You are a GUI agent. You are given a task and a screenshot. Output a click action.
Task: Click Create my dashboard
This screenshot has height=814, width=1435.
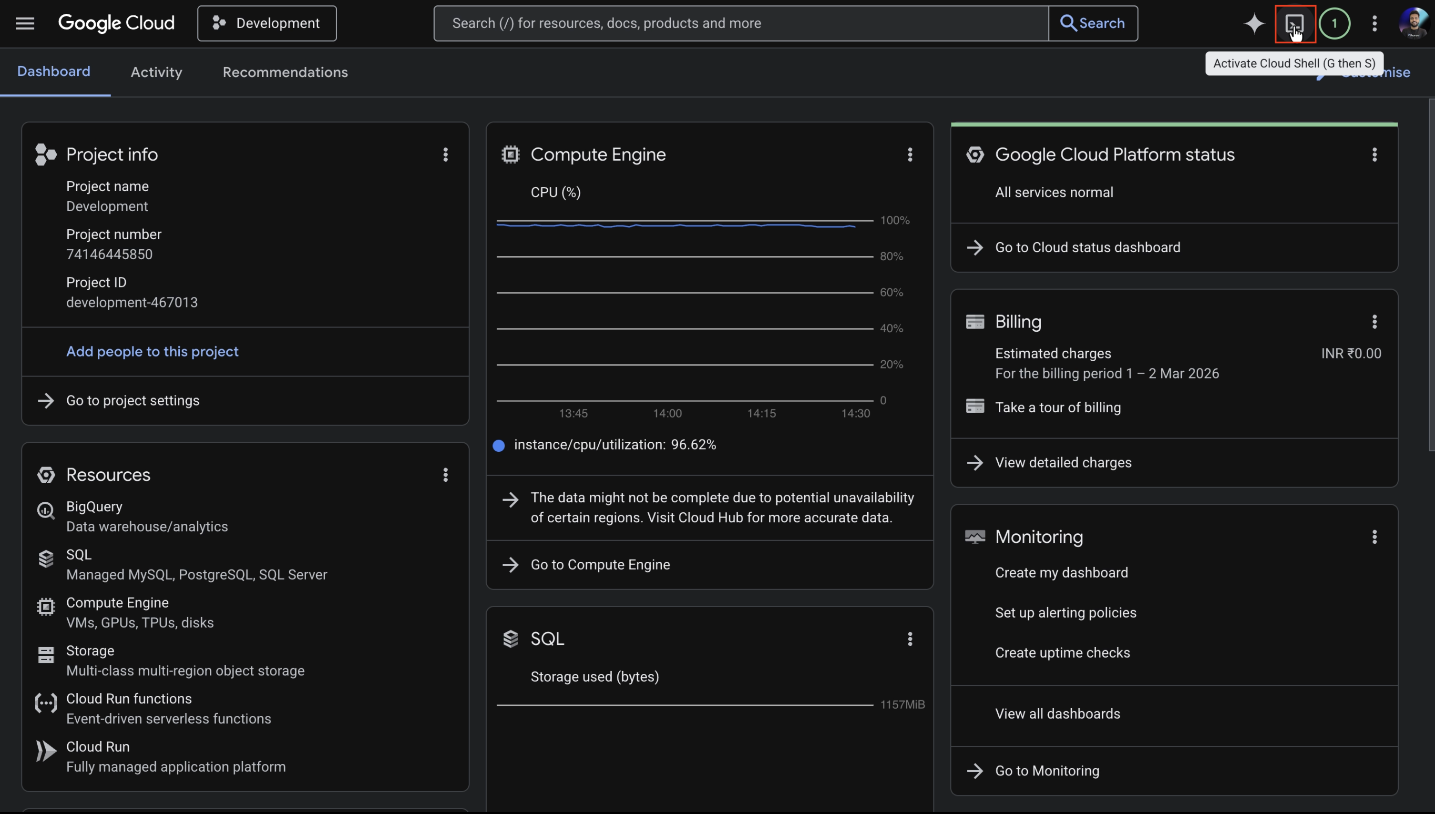tap(1061, 572)
